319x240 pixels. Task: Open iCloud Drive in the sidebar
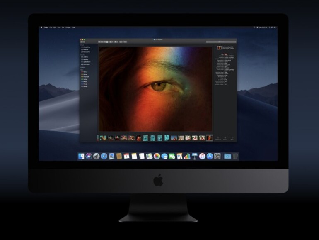tap(86, 47)
